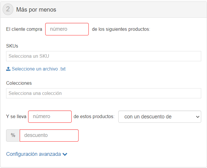Focus the número field after "Y se lleva"
The image size is (207, 168).
pos(50,117)
